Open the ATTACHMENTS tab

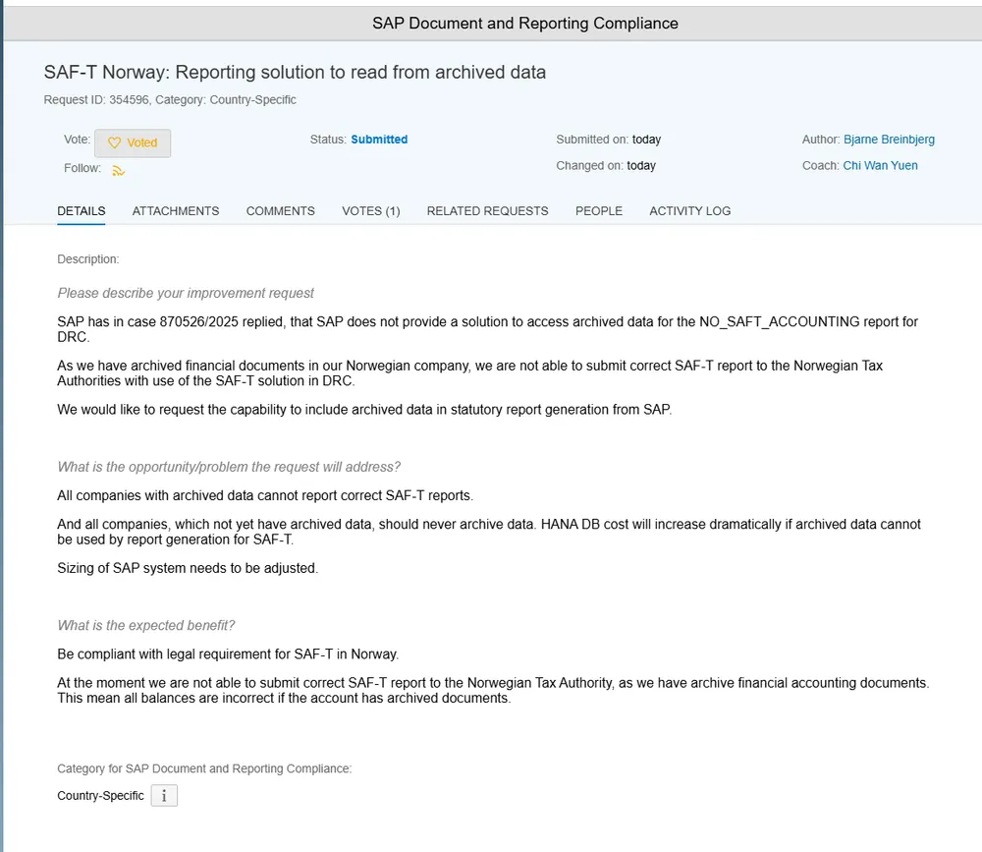pos(176,211)
